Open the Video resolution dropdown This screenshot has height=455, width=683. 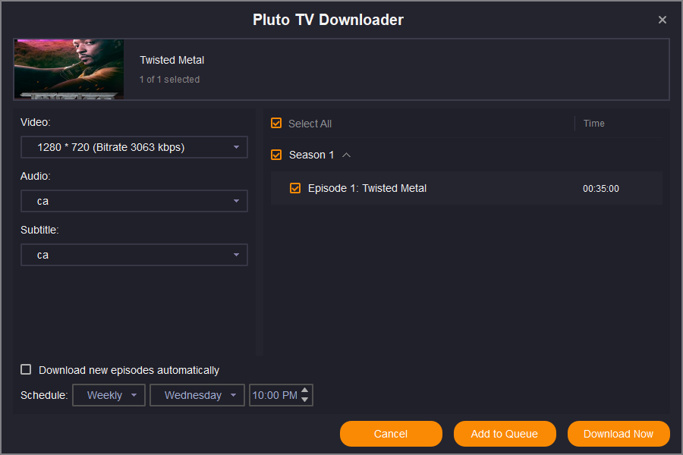tap(134, 147)
